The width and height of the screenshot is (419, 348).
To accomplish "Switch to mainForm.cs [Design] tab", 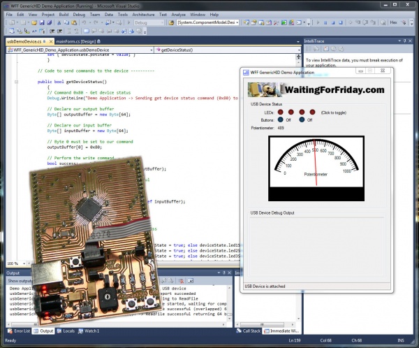I will tap(78, 41).
